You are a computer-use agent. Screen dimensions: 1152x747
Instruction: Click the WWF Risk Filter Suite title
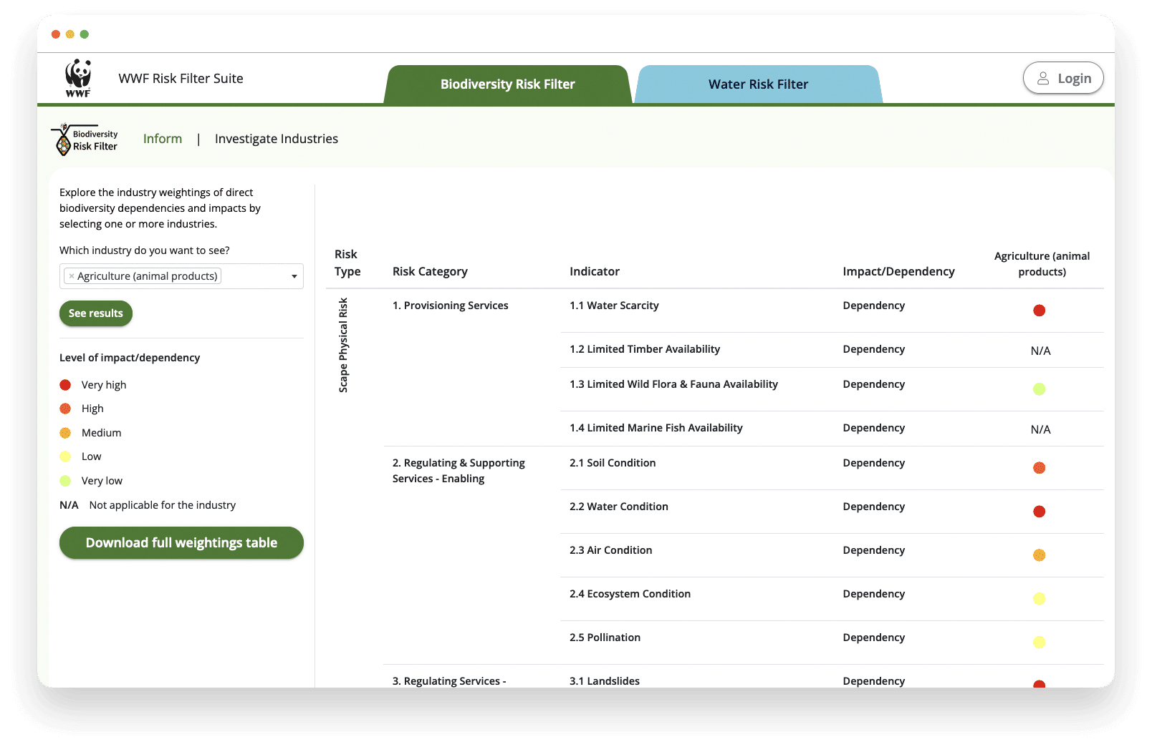181,79
